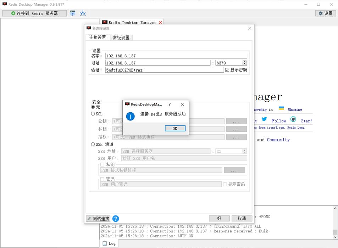Click the browse button in SSL 私钥 row
The height and width of the screenshot is (248, 338).
(x=237, y=129)
